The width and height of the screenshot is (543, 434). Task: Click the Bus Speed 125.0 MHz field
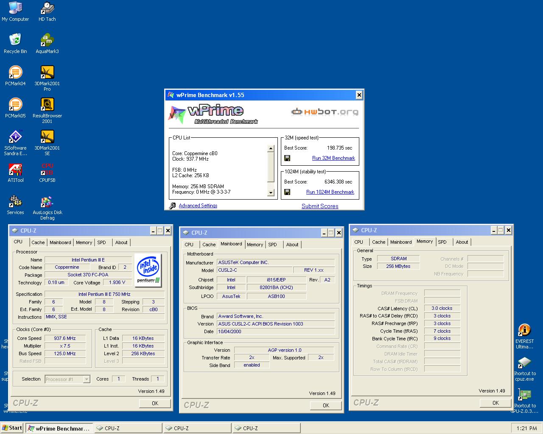(65, 354)
